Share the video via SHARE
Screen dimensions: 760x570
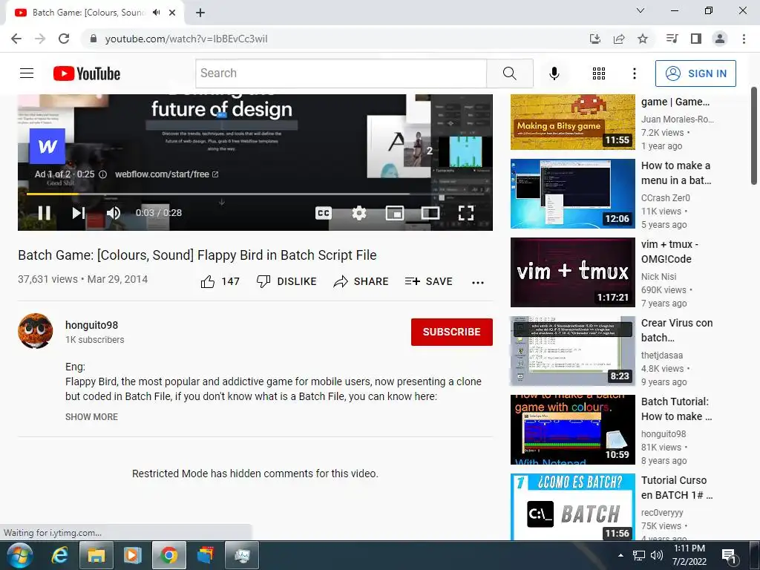pos(361,281)
